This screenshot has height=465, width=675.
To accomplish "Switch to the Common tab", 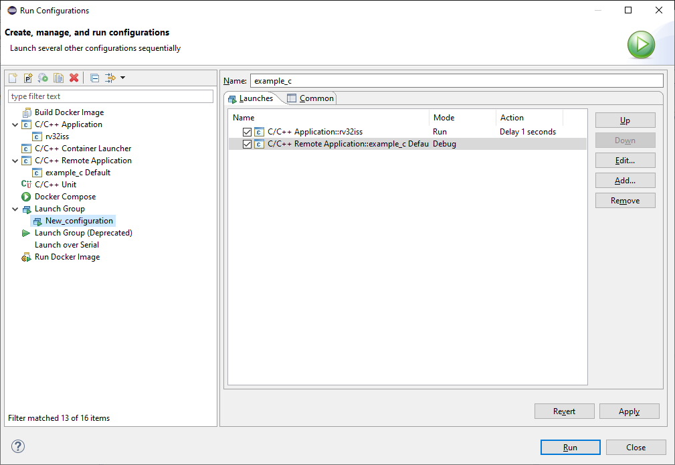I will point(311,98).
